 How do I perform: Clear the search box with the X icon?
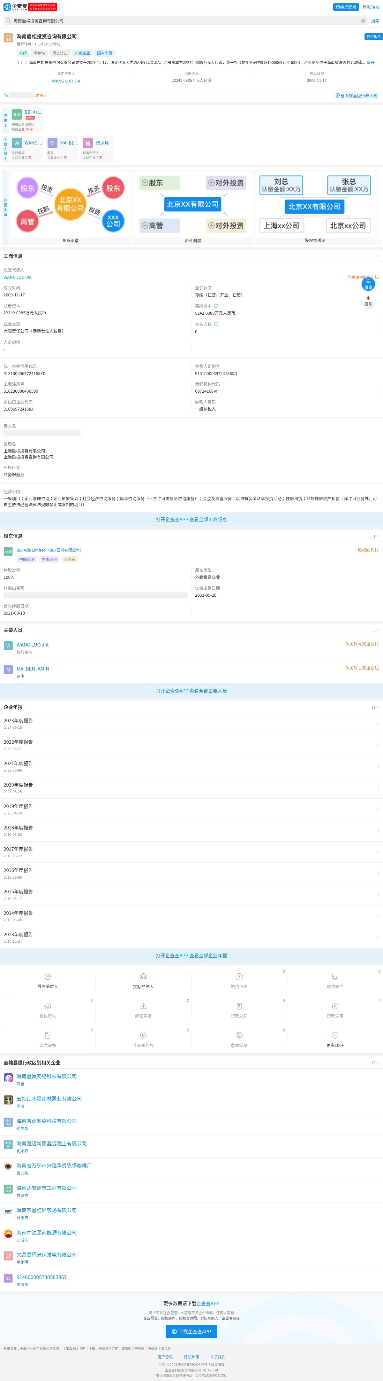pyautogui.click(x=363, y=21)
